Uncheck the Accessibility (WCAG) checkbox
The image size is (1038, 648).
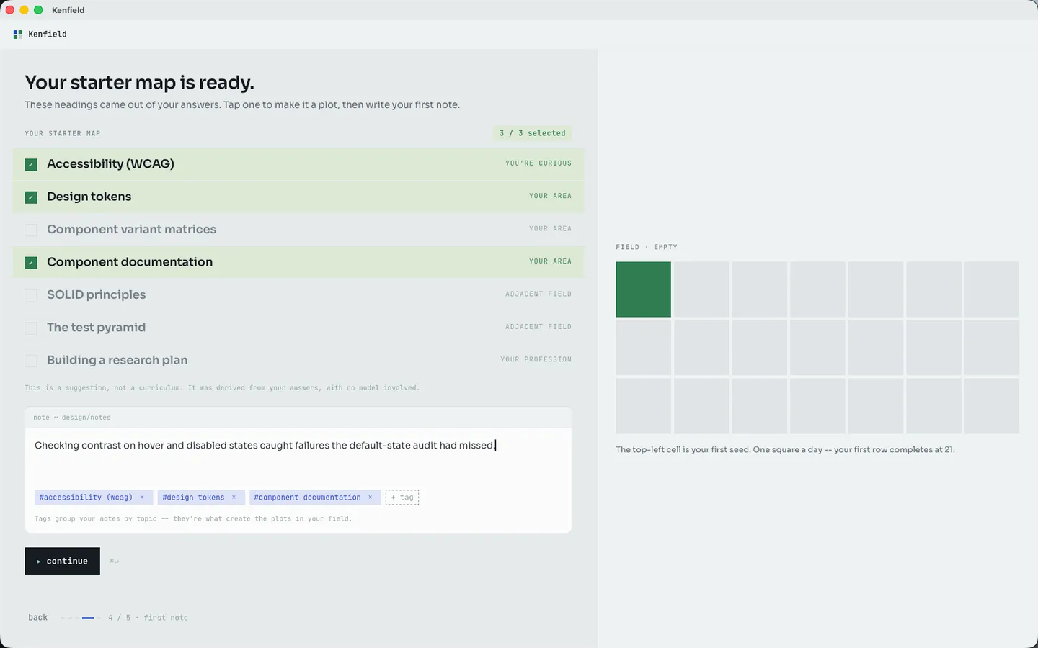coord(31,165)
